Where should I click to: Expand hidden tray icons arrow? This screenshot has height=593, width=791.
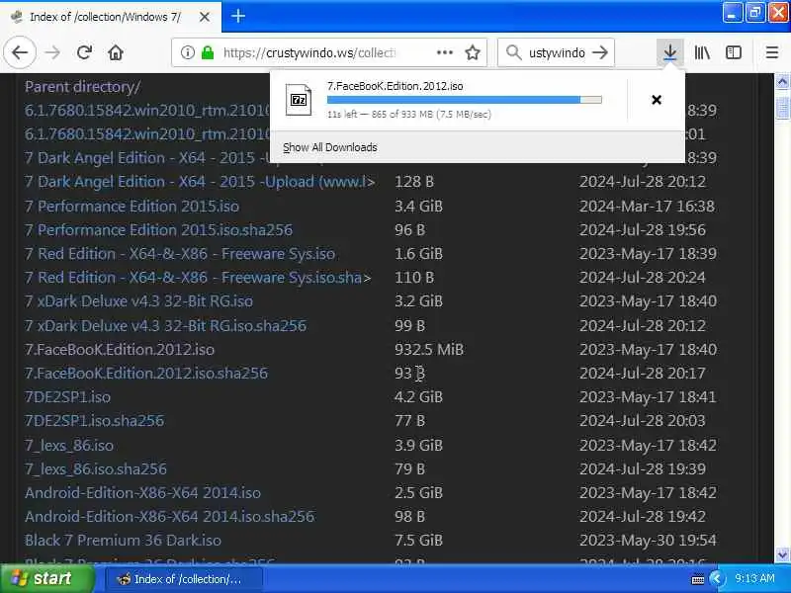pos(716,579)
